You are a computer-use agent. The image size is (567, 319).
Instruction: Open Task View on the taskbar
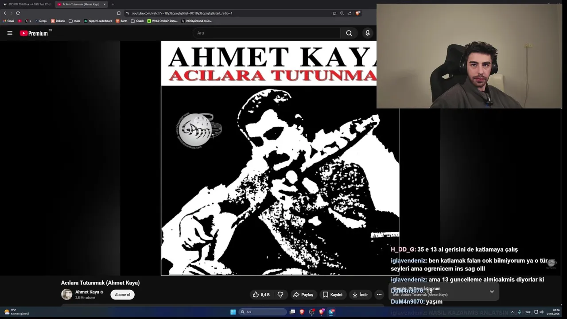pyautogui.click(x=292, y=312)
